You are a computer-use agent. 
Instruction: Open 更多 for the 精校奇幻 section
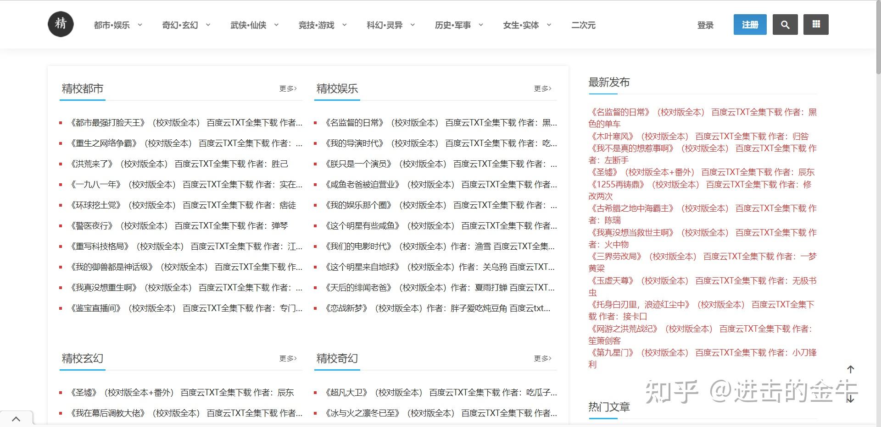[543, 358]
